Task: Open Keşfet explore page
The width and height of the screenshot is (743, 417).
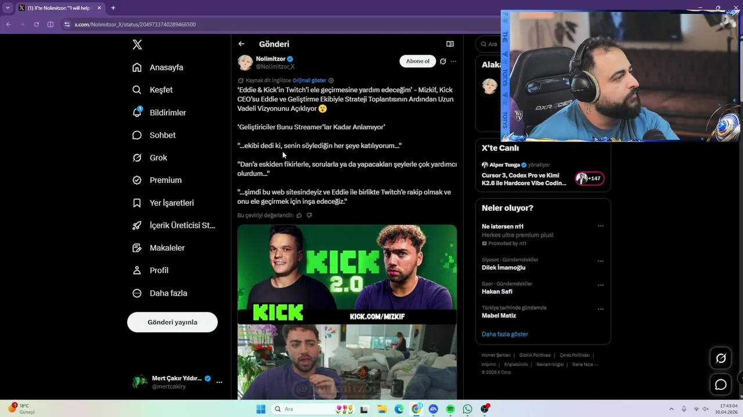Action: click(x=153, y=90)
